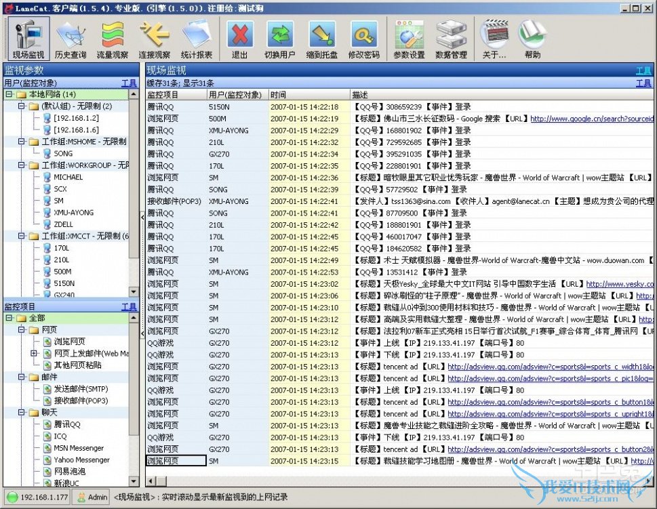Image resolution: width=657 pixels, height=509 pixels.
Task: Collapse the 本地网络 (14) tree node
Action: 9,94
